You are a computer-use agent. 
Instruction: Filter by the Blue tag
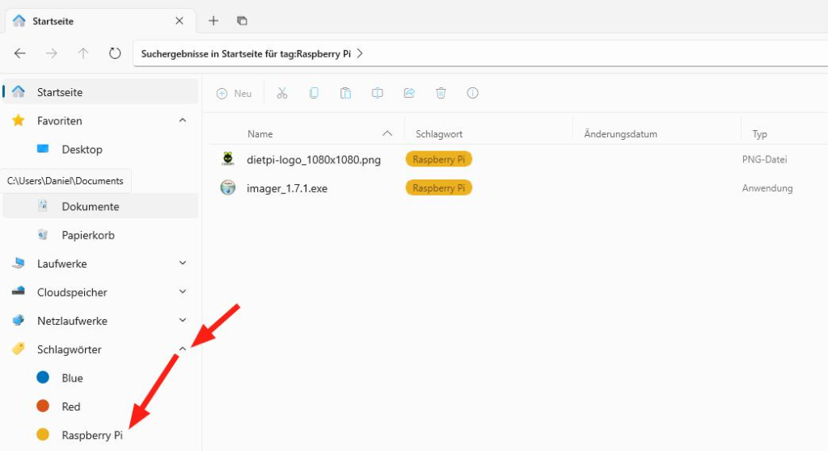point(100,378)
